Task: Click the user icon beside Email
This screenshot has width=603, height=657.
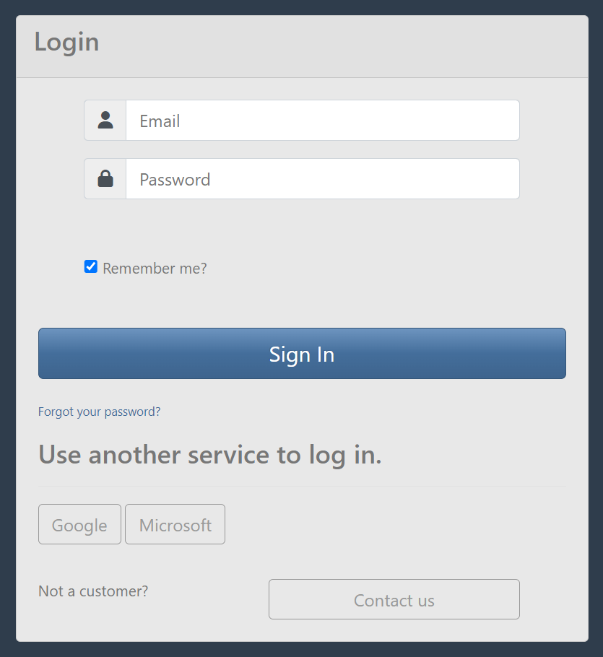Action: 105,121
